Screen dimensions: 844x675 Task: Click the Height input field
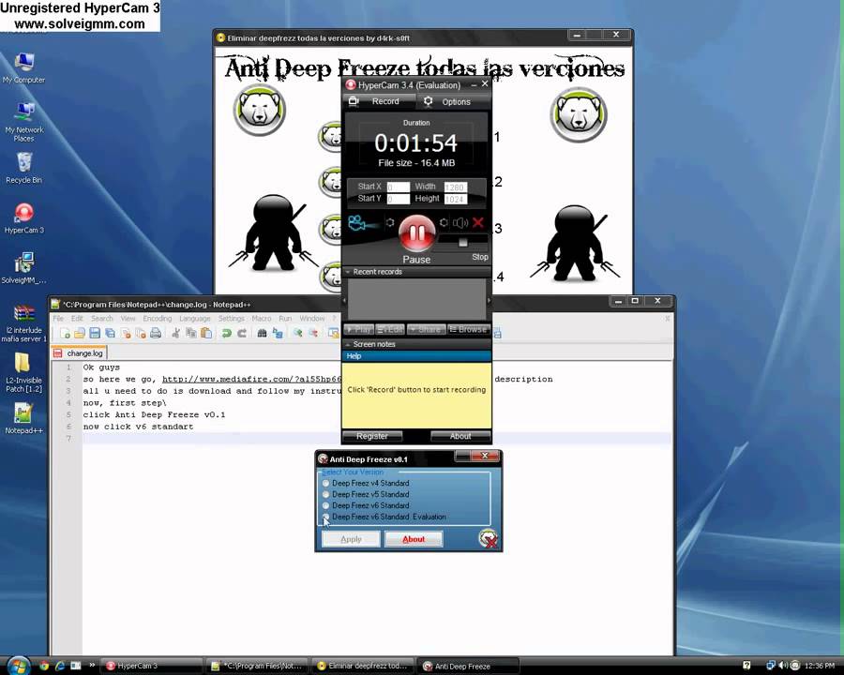point(456,199)
